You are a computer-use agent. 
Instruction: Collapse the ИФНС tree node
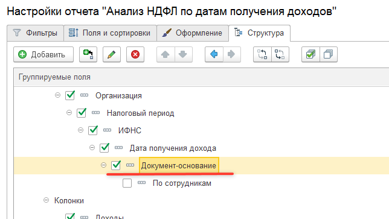pos(80,130)
